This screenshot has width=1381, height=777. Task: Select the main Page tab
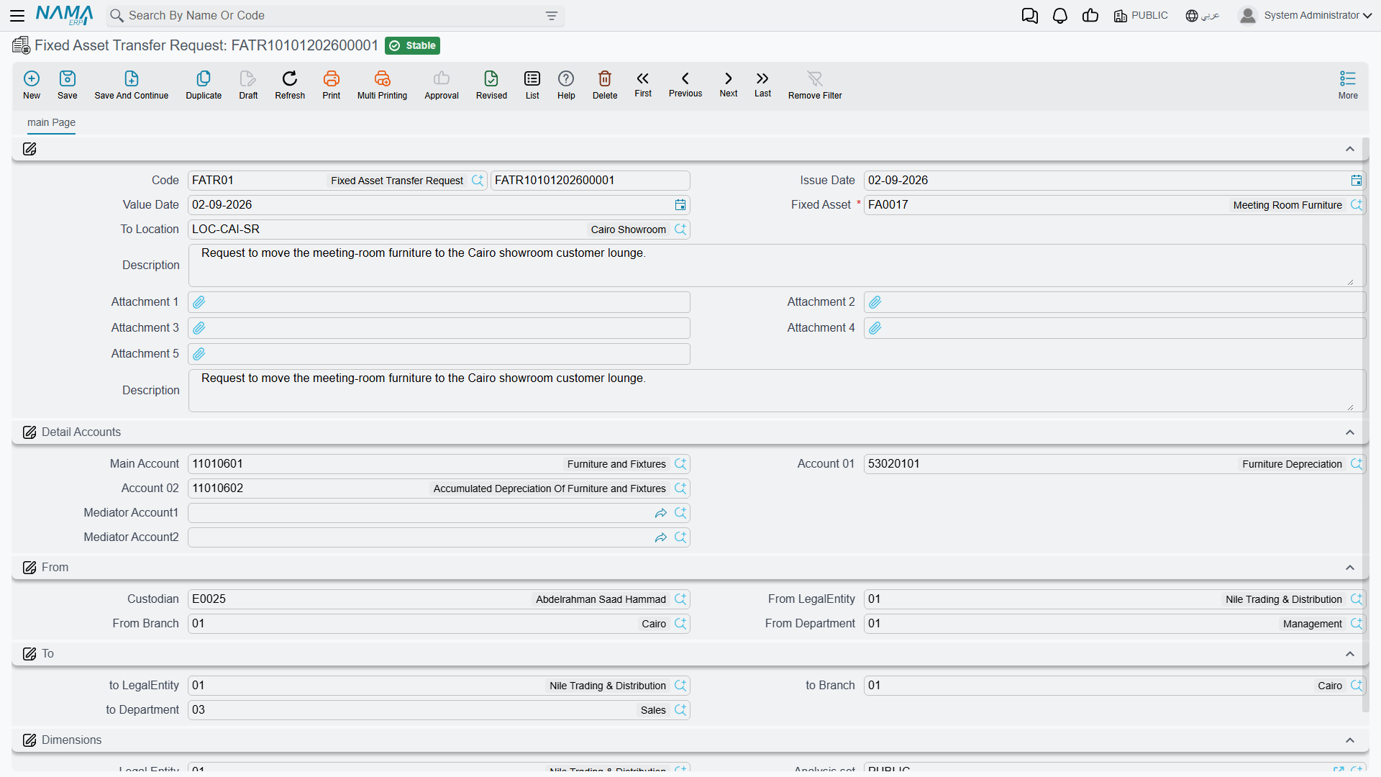(51, 122)
